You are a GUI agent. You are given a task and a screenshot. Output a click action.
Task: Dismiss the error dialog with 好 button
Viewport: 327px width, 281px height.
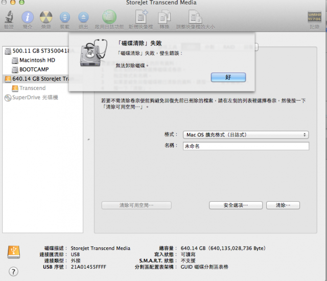coord(228,77)
